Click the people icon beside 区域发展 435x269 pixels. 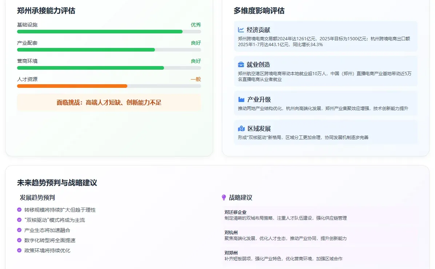tap(241, 129)
